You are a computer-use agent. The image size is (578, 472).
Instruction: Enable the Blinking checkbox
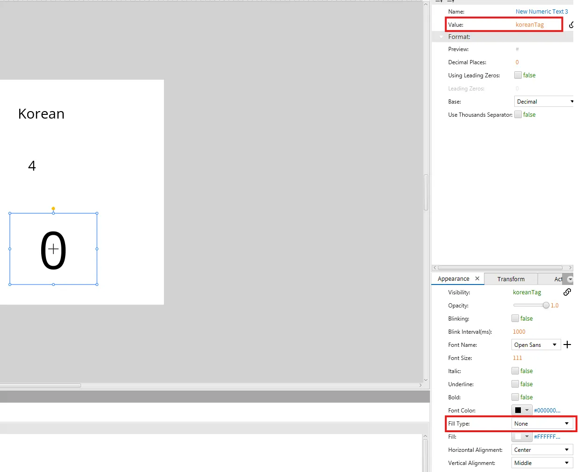click(515, 318)
